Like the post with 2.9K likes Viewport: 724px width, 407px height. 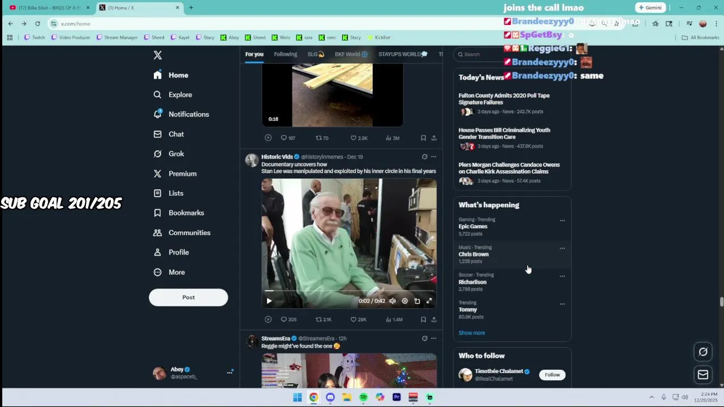pyautogui.click(x=359, y=138)
